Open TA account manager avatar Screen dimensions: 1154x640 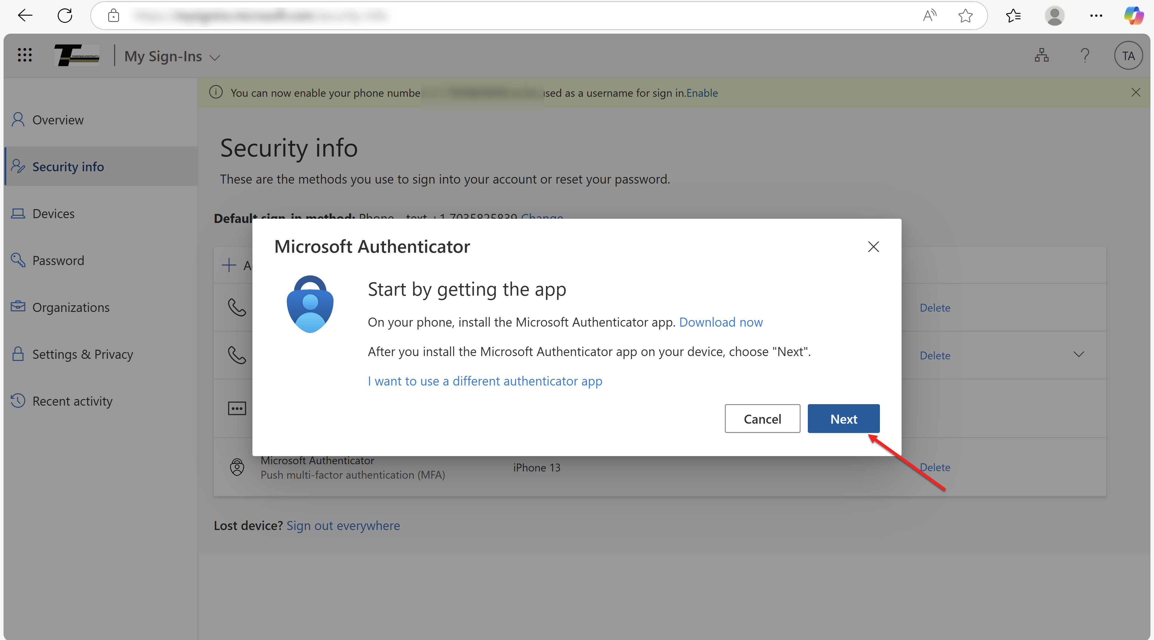pos(1128,56)
